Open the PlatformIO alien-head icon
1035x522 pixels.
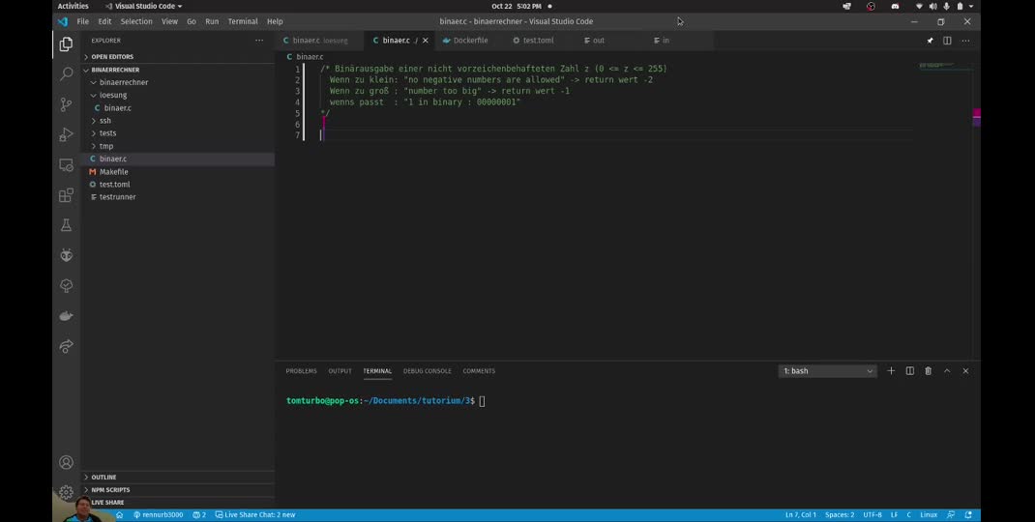click(x=66, y=255)
